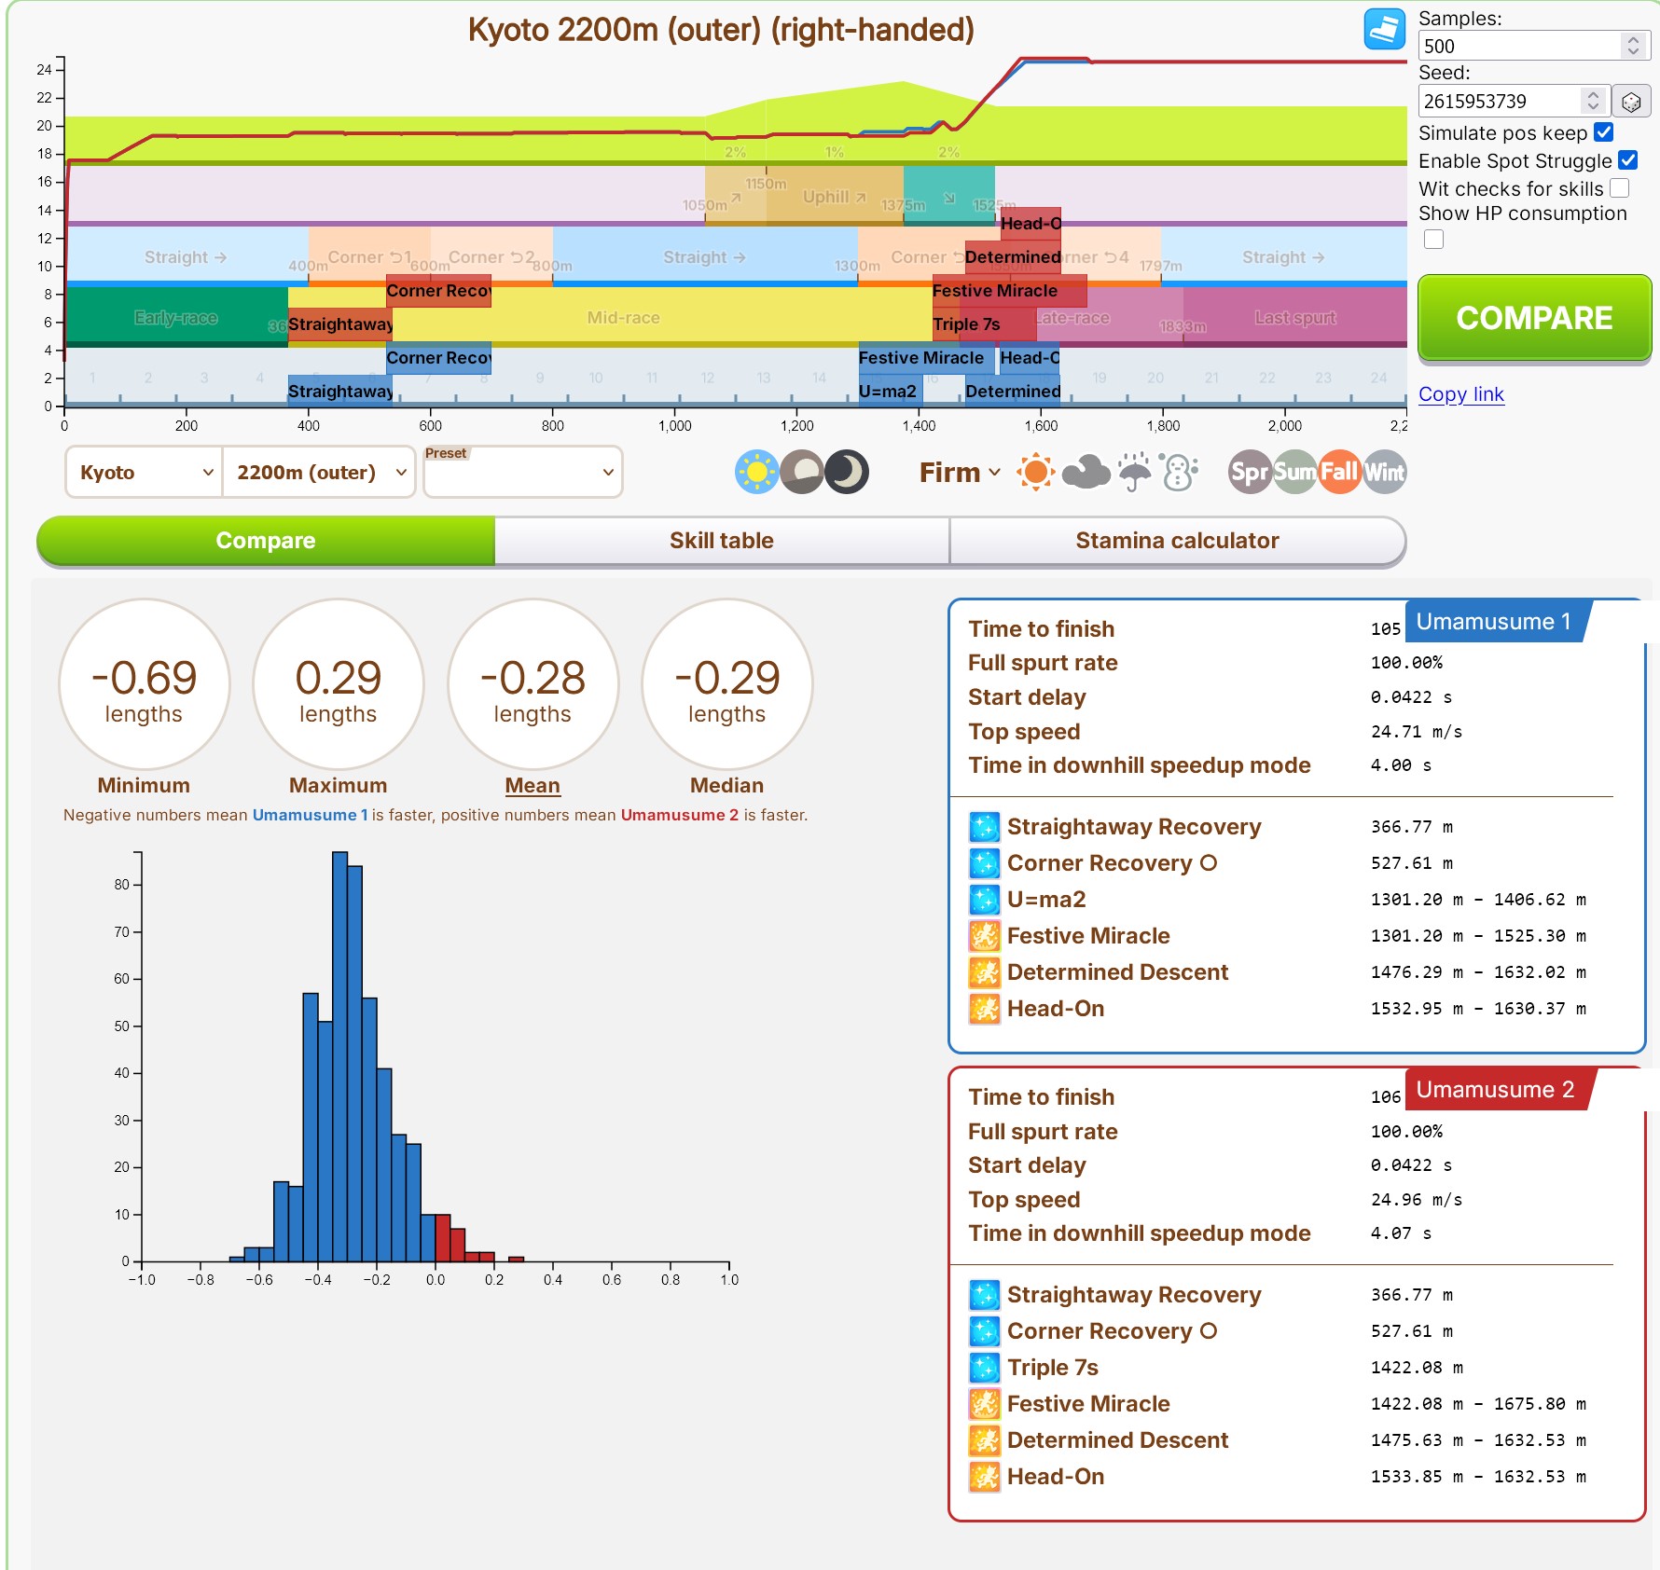
Task: Choose the rainy weather umbrella icon
Action: click(x=1134, y=472)
